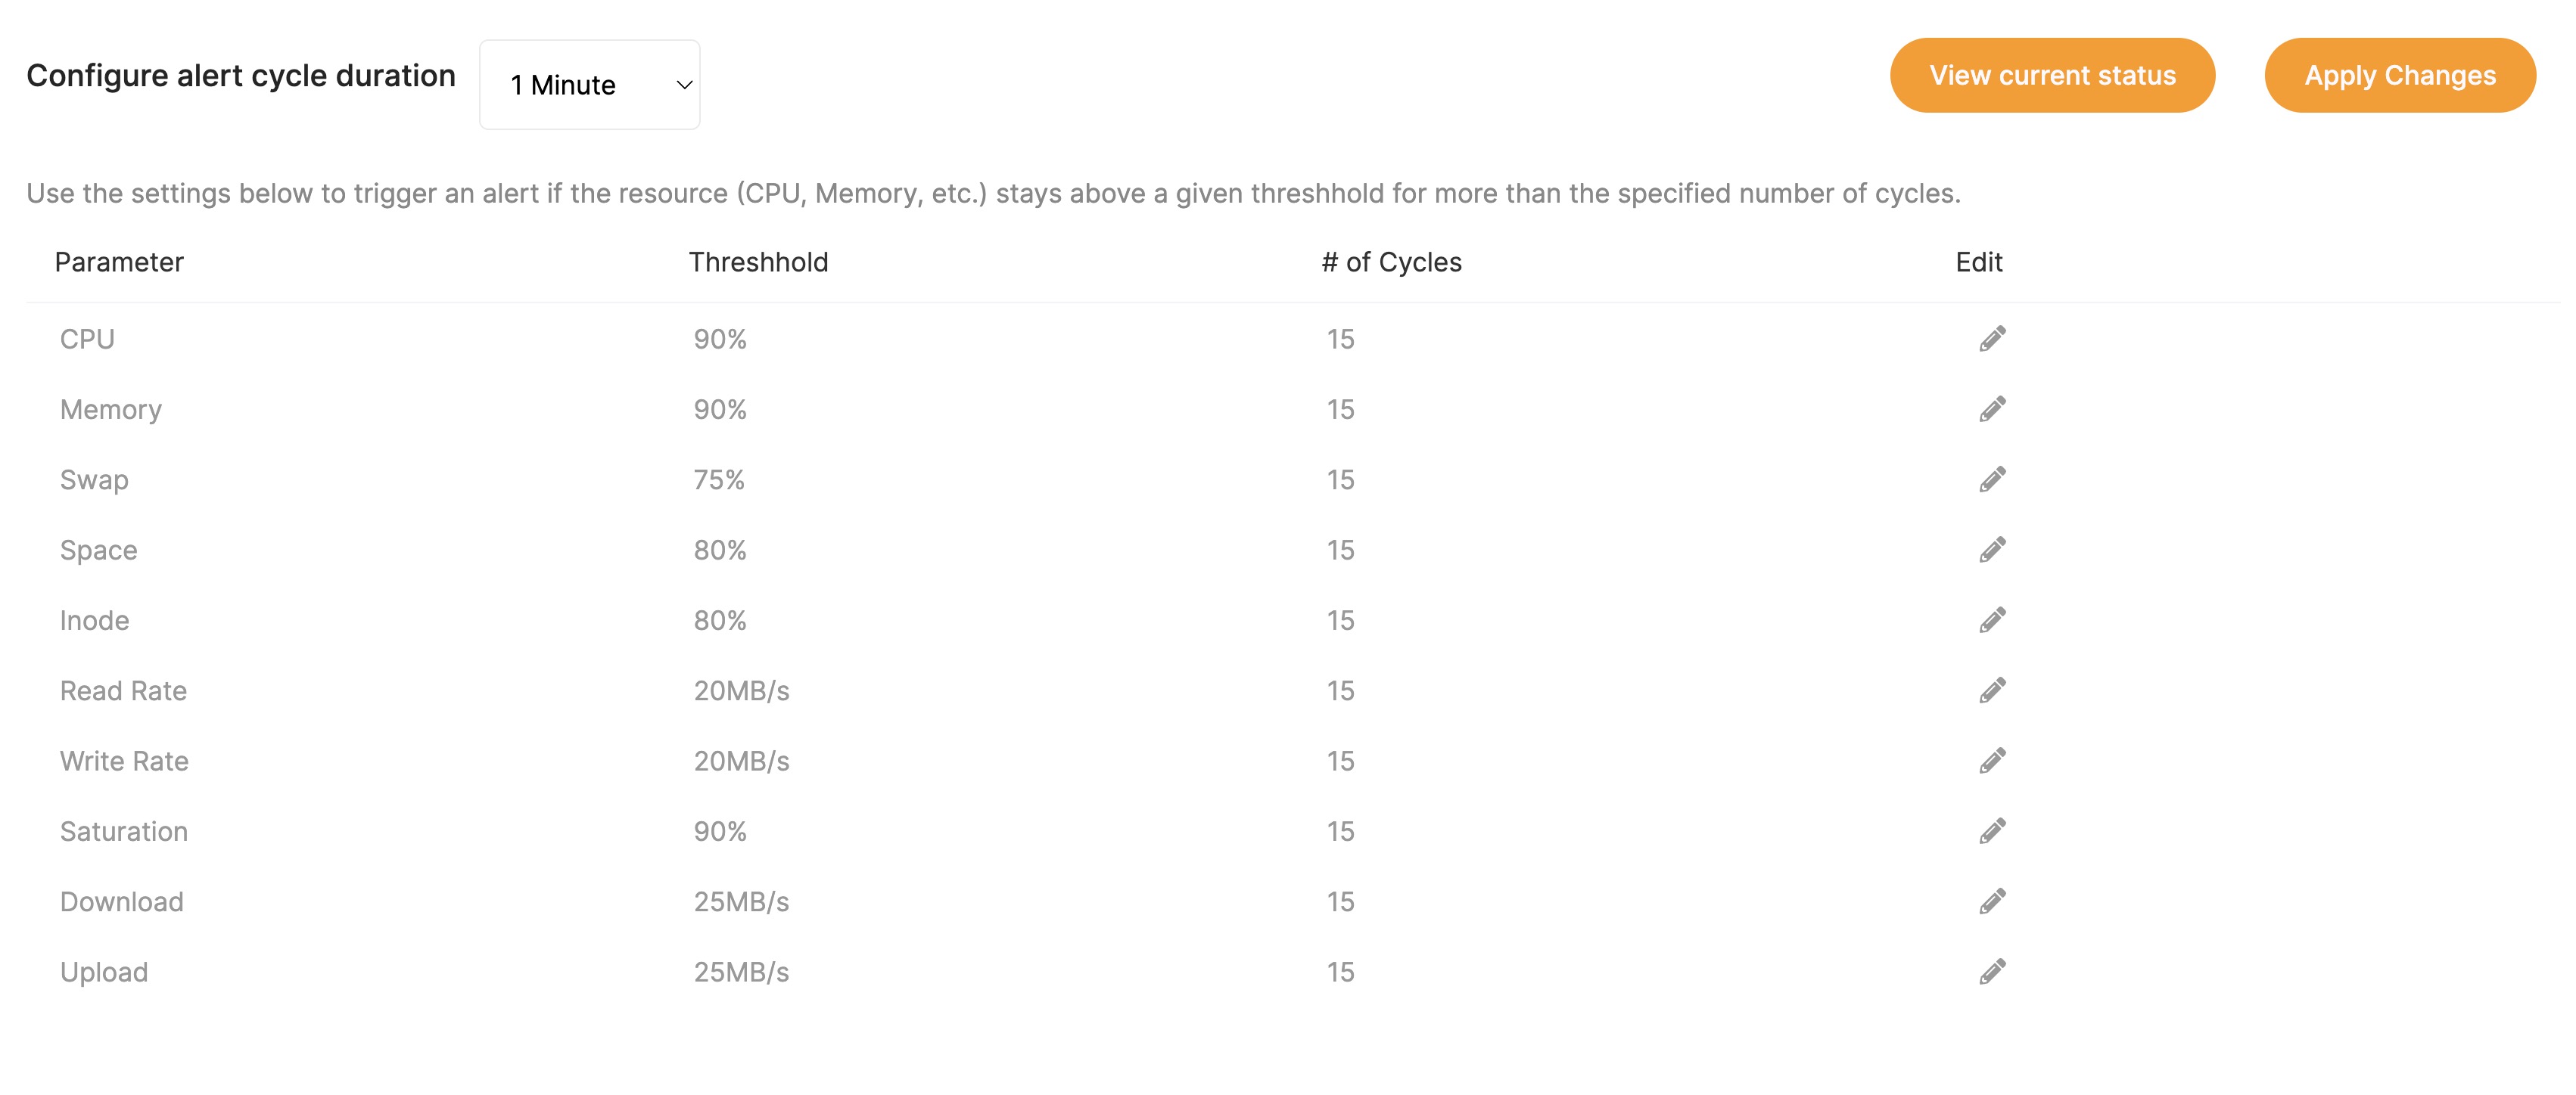Select the Threshhold column header
The height and width of the screenshot is (1095, 2576).
[x=758, y=262]
